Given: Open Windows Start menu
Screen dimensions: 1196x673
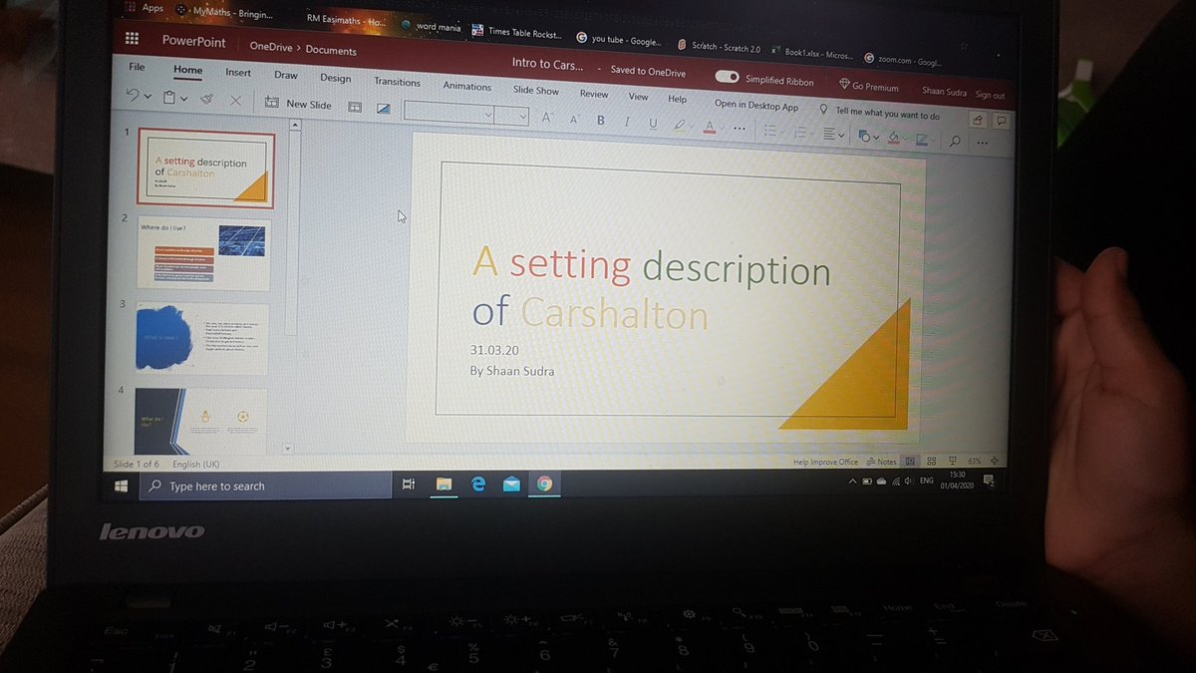Looking at the screenshot, I should click(122, 486).
